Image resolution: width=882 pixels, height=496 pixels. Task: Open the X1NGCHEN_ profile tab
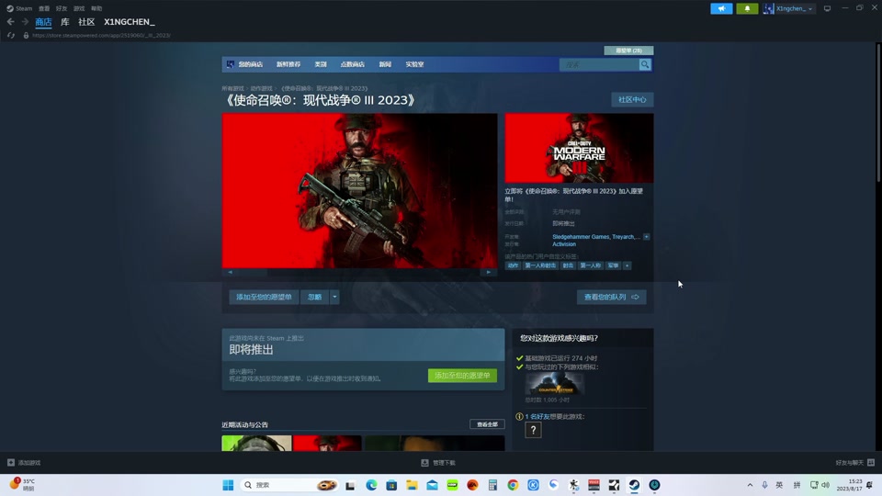point(130,22)
